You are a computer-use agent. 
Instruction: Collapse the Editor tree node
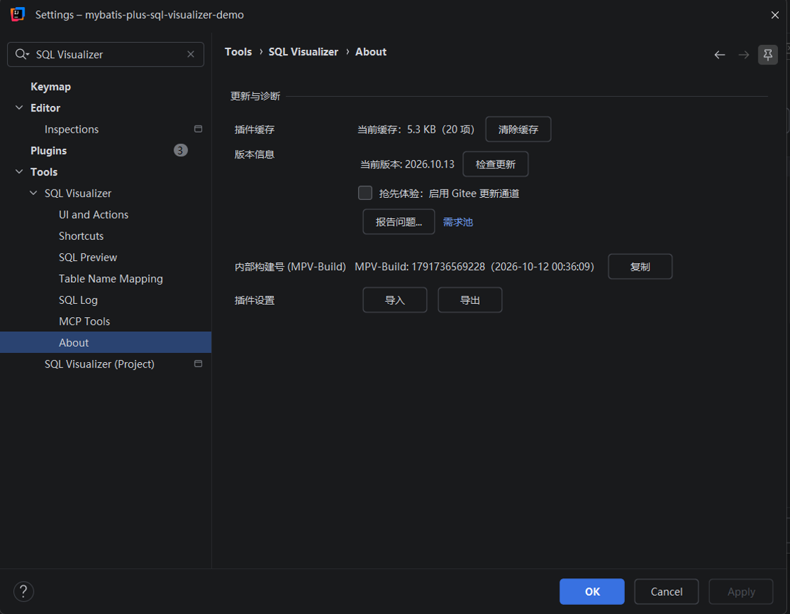click(19, 107)
